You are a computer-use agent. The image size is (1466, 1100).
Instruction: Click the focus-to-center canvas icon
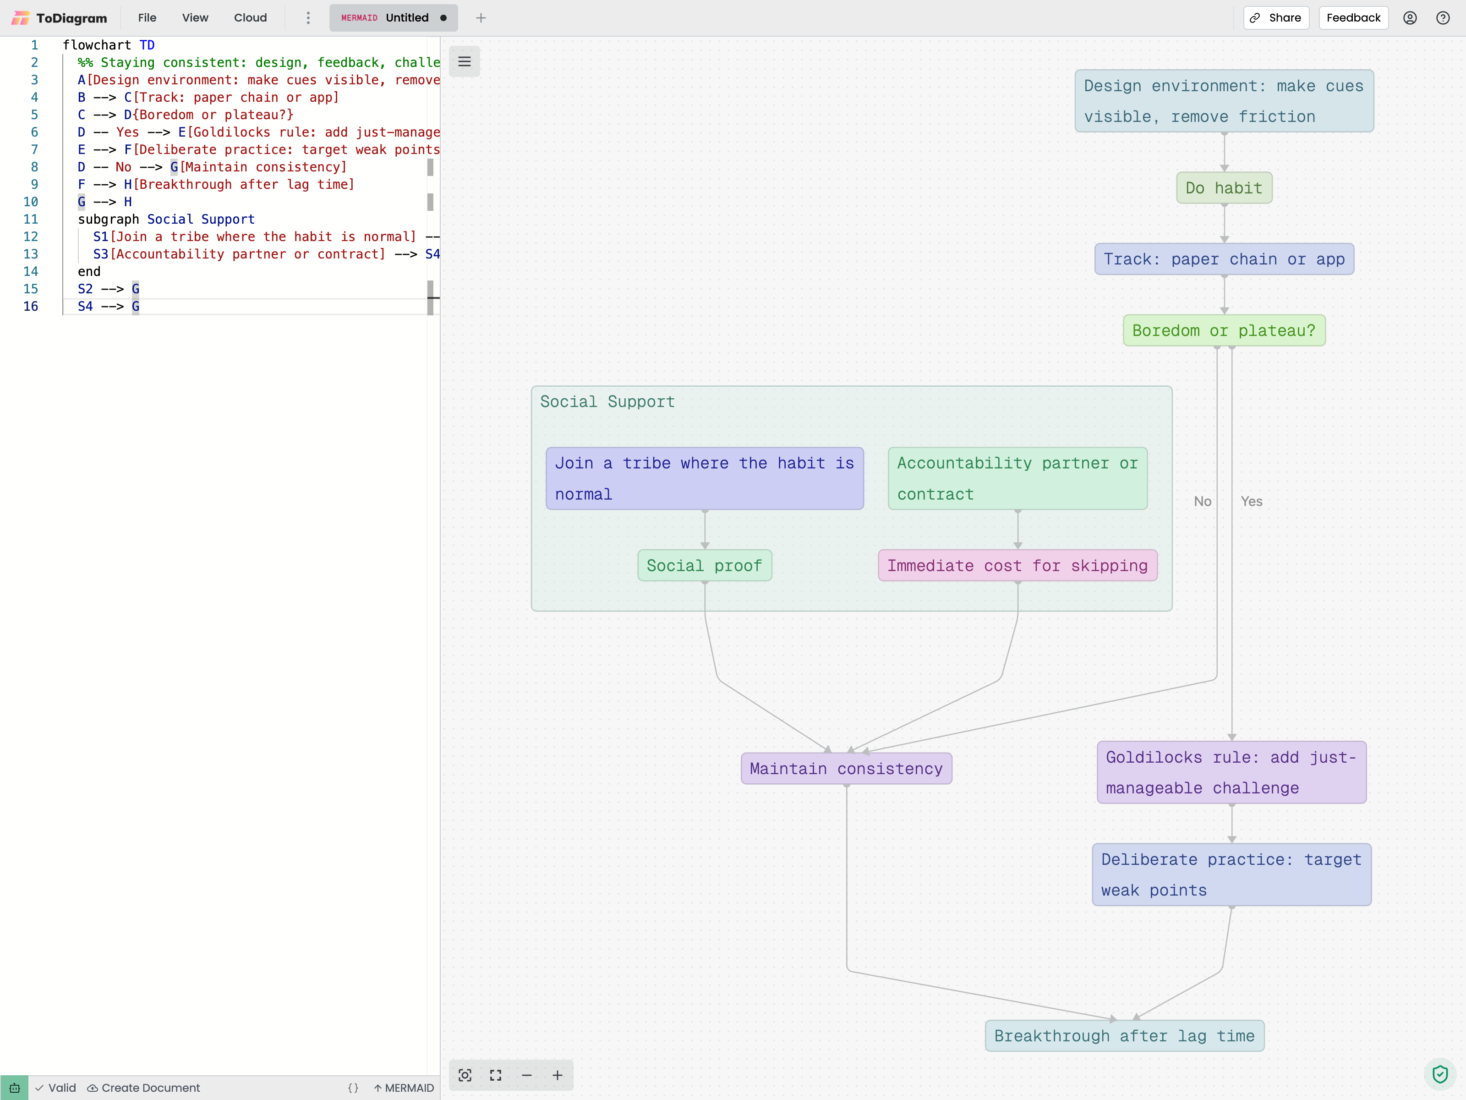[x=465, y=1075]
